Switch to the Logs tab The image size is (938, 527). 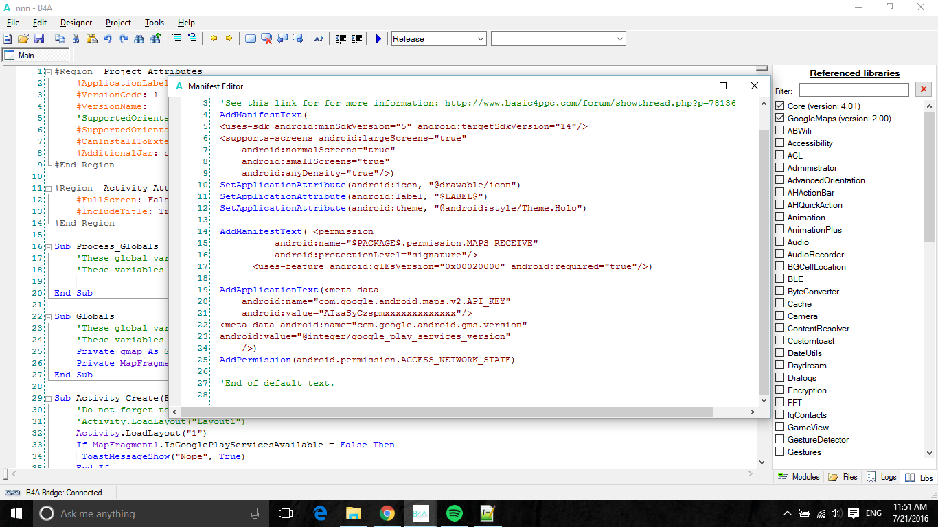882,477
